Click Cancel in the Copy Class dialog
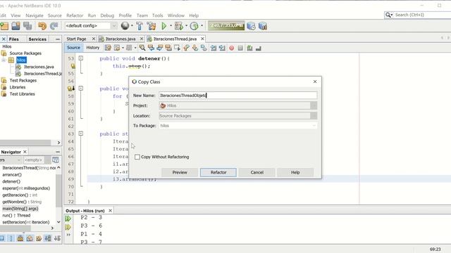Image resolution: width=451 pixels, height=253 pixels. tap(257, 172)
